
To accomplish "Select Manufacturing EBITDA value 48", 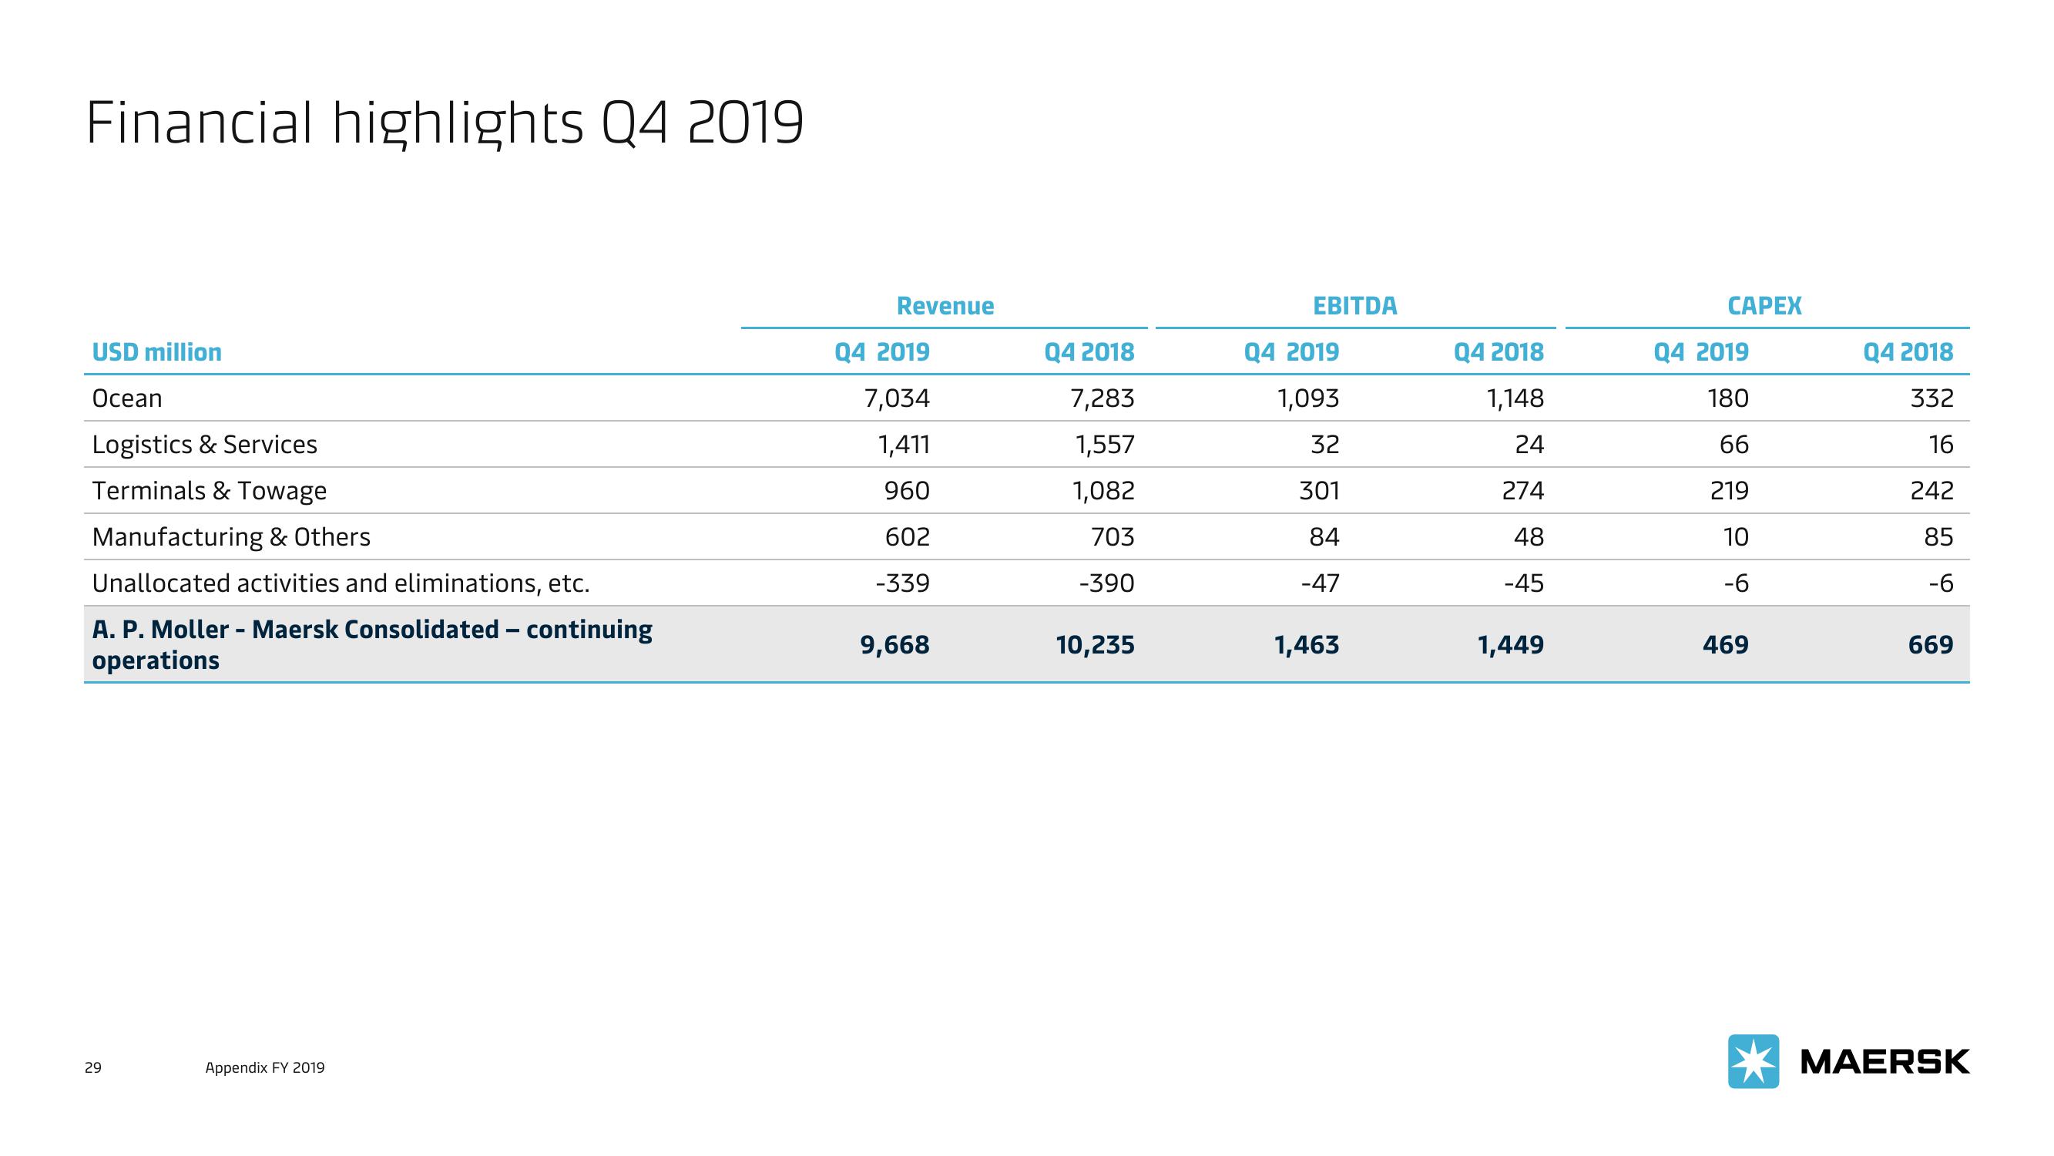I will pos(1529,537).
